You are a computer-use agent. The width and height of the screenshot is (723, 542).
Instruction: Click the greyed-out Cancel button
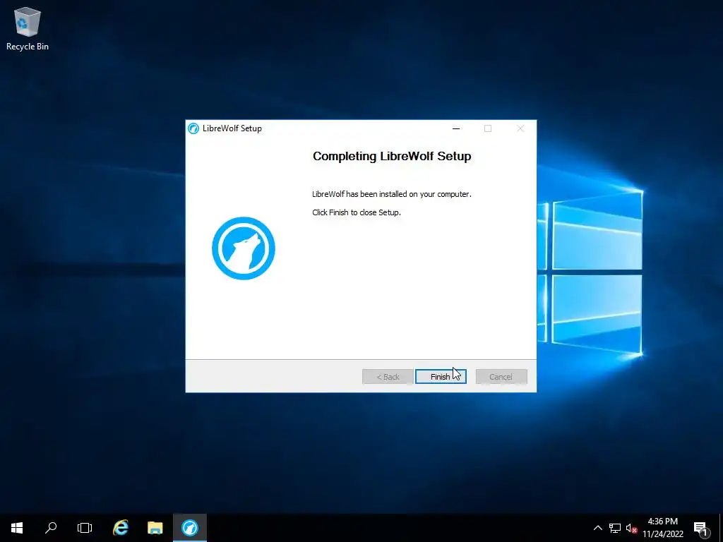tap(501, 377)
